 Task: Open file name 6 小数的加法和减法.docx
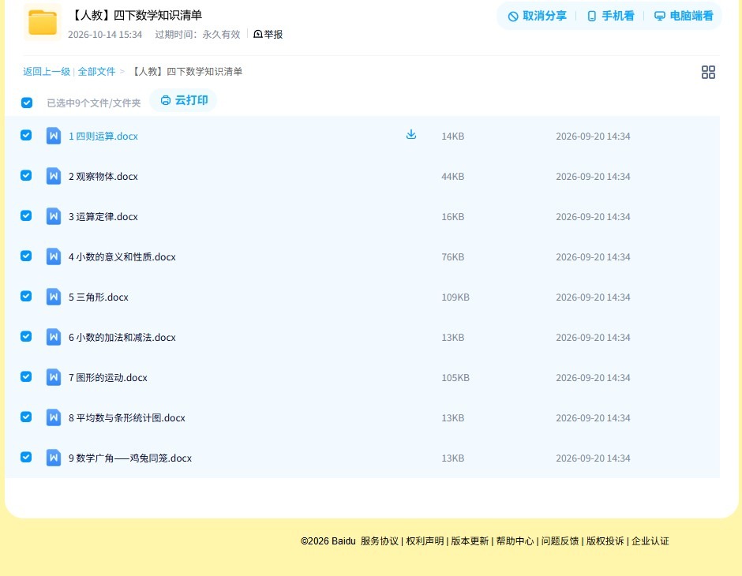(x=122, y=337)
